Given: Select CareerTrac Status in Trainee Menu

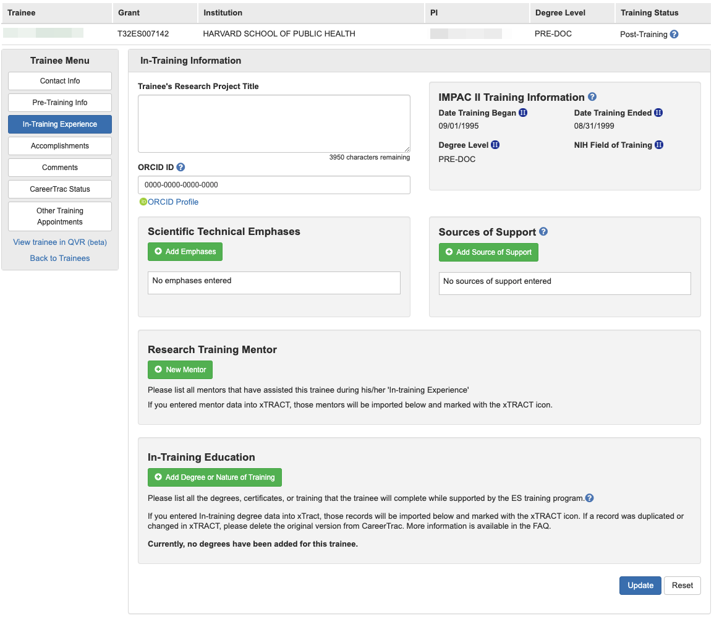Looking at the screenshot, I should click(x=60, y=189).
